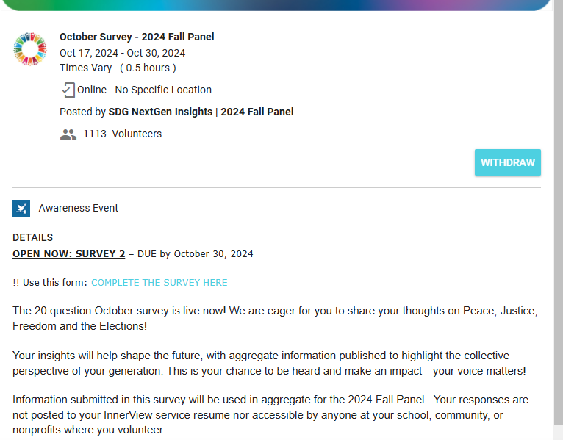The image size is (563, 440).
Task: Open the COMPLETE THE SURVEY HERE link
Action: pyautogui.click(x=159, y=283)
